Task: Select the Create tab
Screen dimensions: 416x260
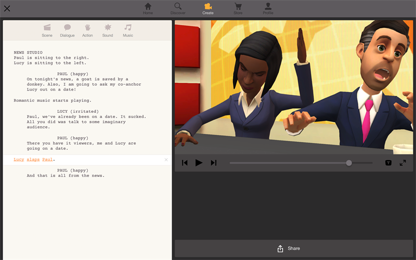Action: coord(208,8)
